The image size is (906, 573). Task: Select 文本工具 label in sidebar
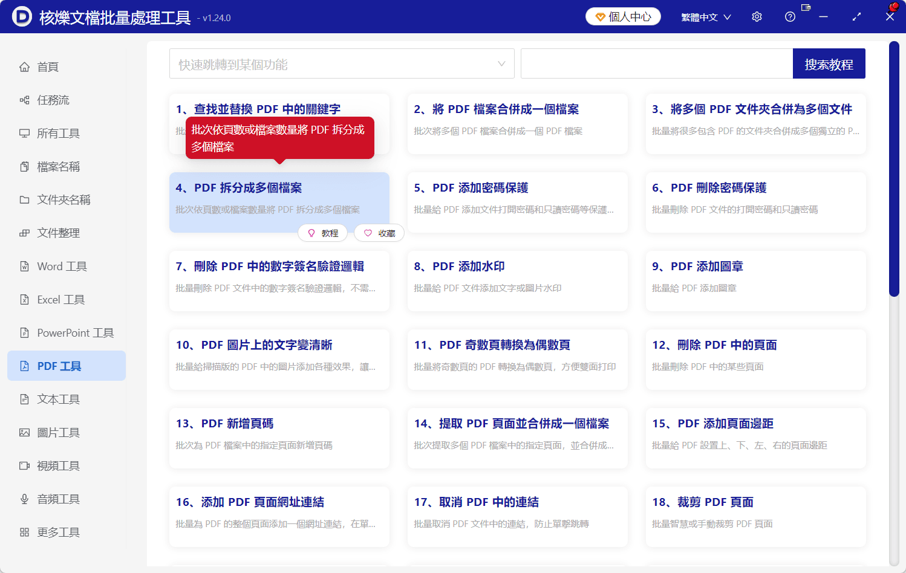click(59, 399)
